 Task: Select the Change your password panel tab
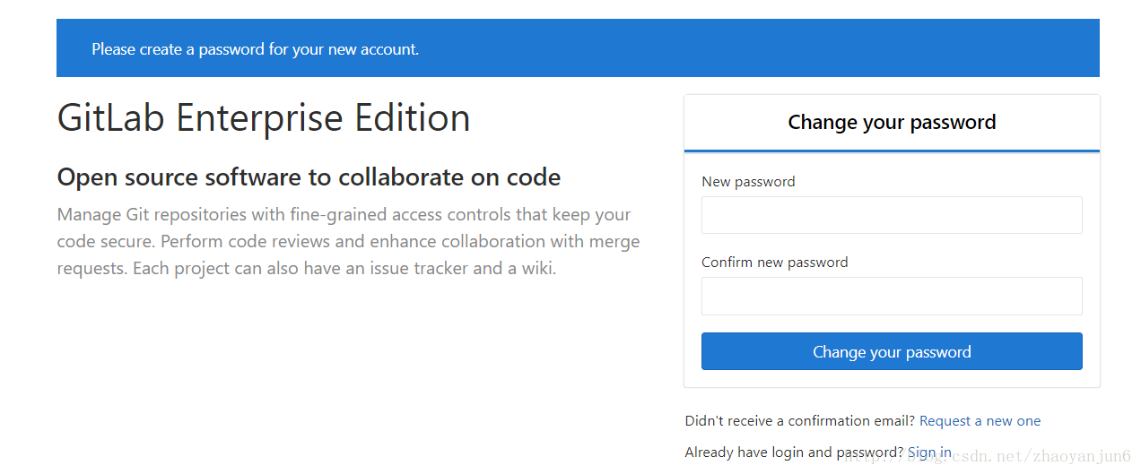892,123
